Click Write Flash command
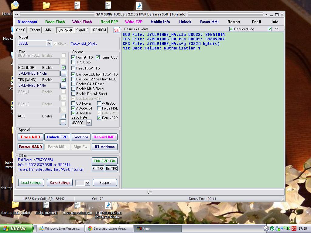The height and width of the screenshot is (233, 311). 82,22
